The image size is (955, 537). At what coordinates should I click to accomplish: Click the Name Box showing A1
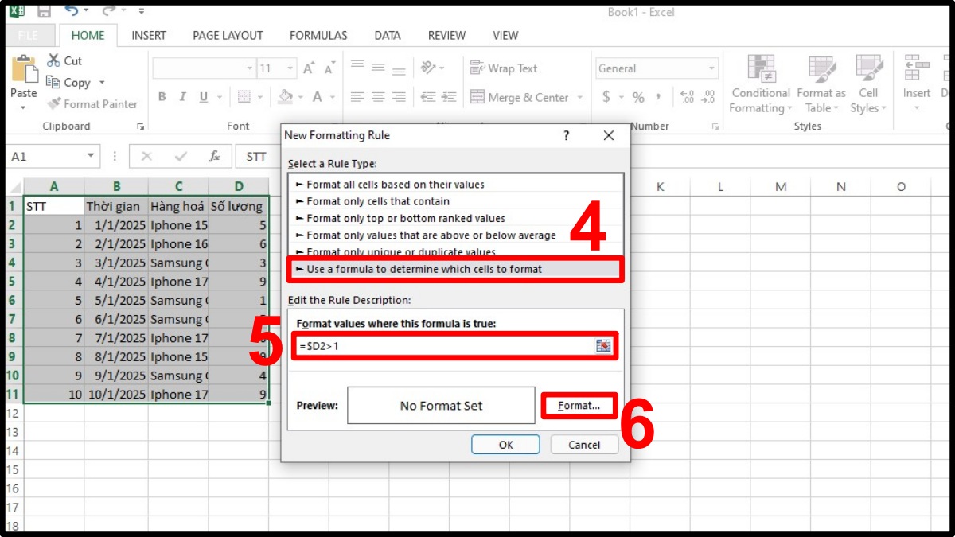tap(46, 156)
